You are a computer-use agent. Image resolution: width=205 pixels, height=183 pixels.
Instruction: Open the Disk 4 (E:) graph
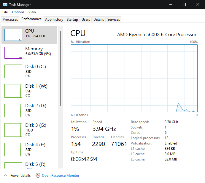13,150
